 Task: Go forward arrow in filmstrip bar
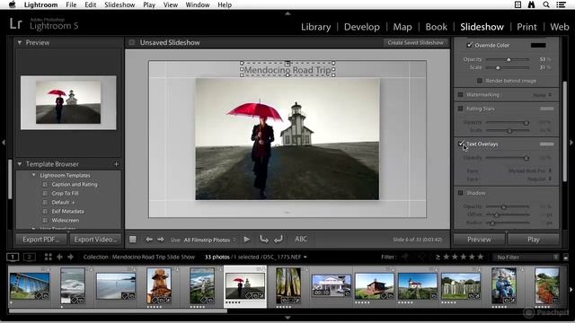(x=70, y=258)
